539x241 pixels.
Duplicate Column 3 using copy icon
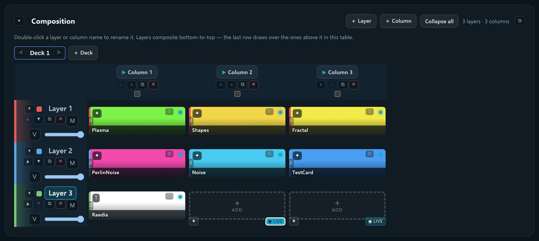pos(343,85)
